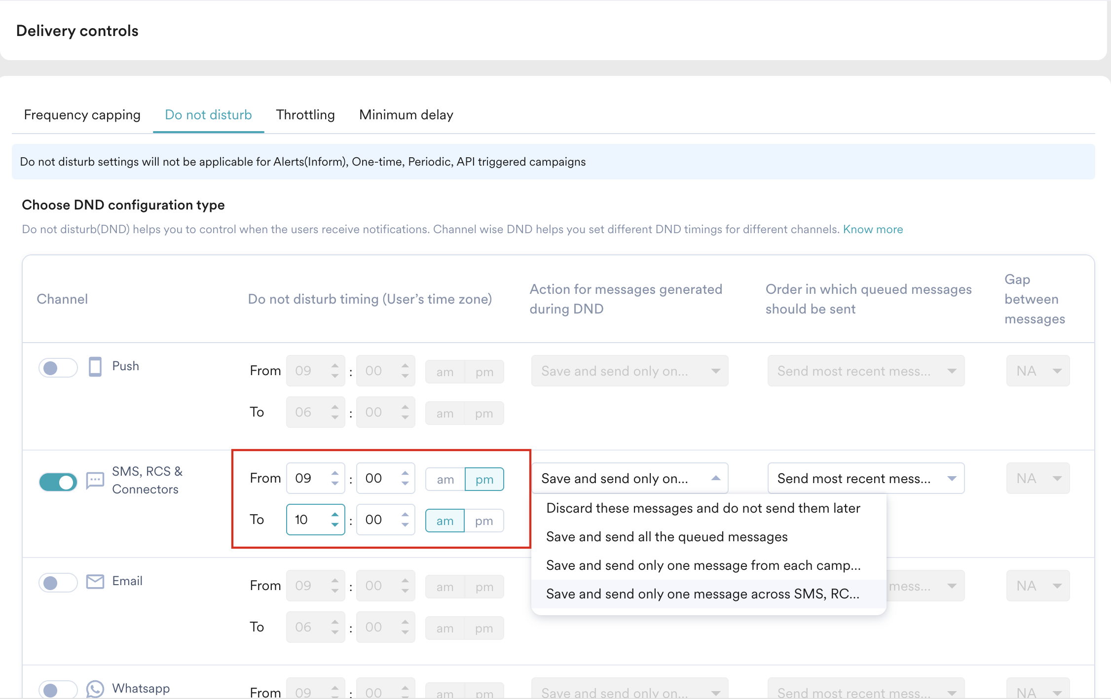Choose Save and send all queued messages
This screenshot has width=1111, height=699.
pyautogui.click(x=667, y=537)
